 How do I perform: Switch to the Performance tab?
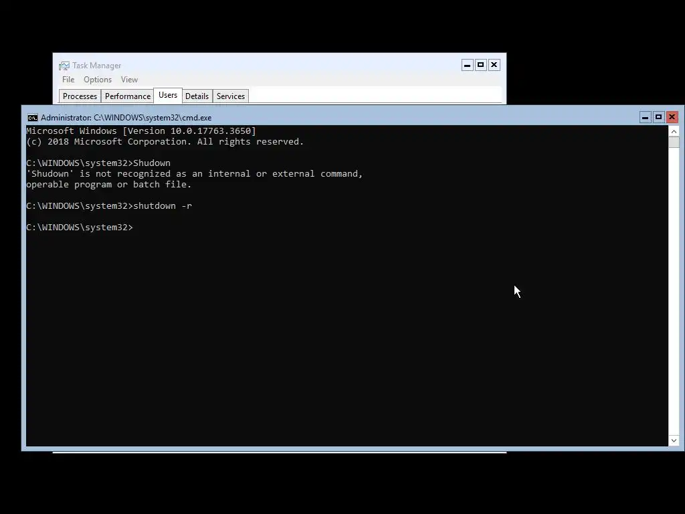click(128, 96)
